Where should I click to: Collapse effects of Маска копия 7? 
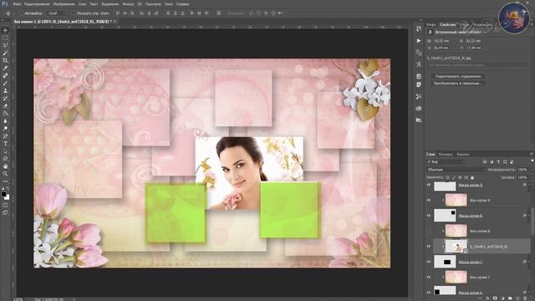point(529,262)
